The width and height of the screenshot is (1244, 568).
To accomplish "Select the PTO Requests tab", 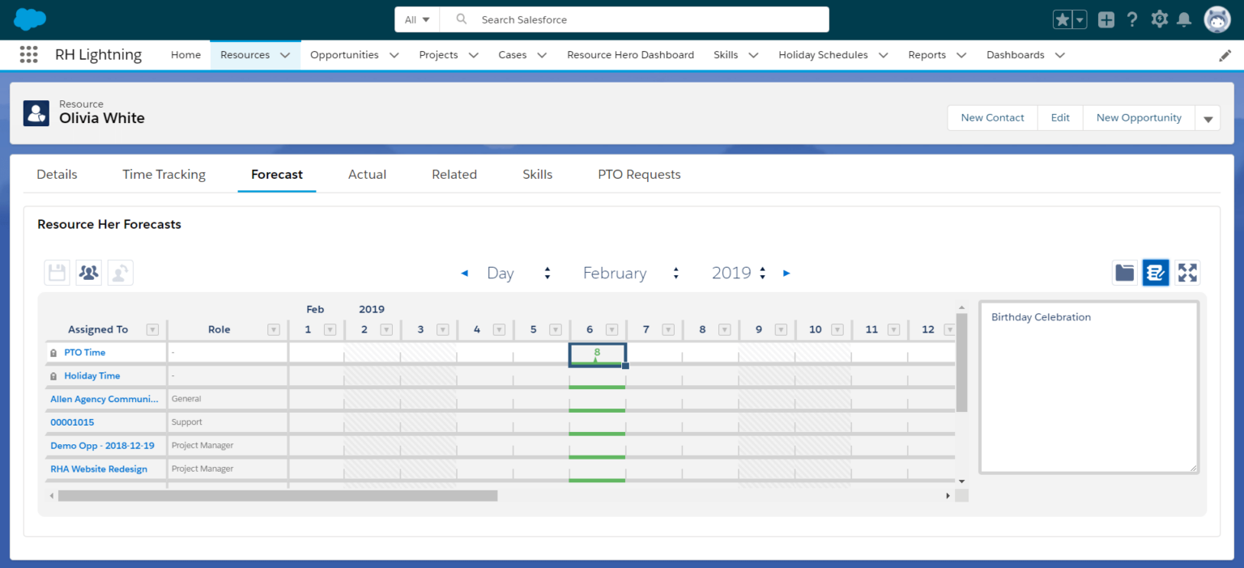I will click(639, 174).
